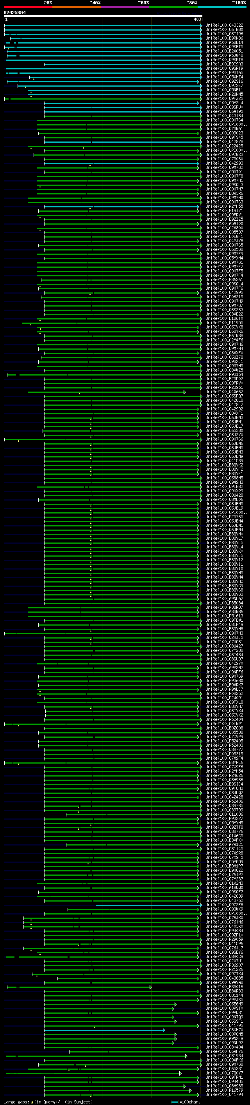
Task: Click the orange ~40% identity legend segment
Action: pyautogui.click(x=77, y=7)
